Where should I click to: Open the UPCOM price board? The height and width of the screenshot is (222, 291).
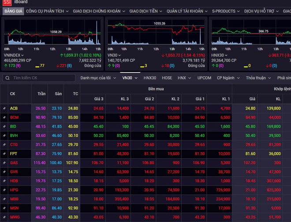click(x=204, y=78)
